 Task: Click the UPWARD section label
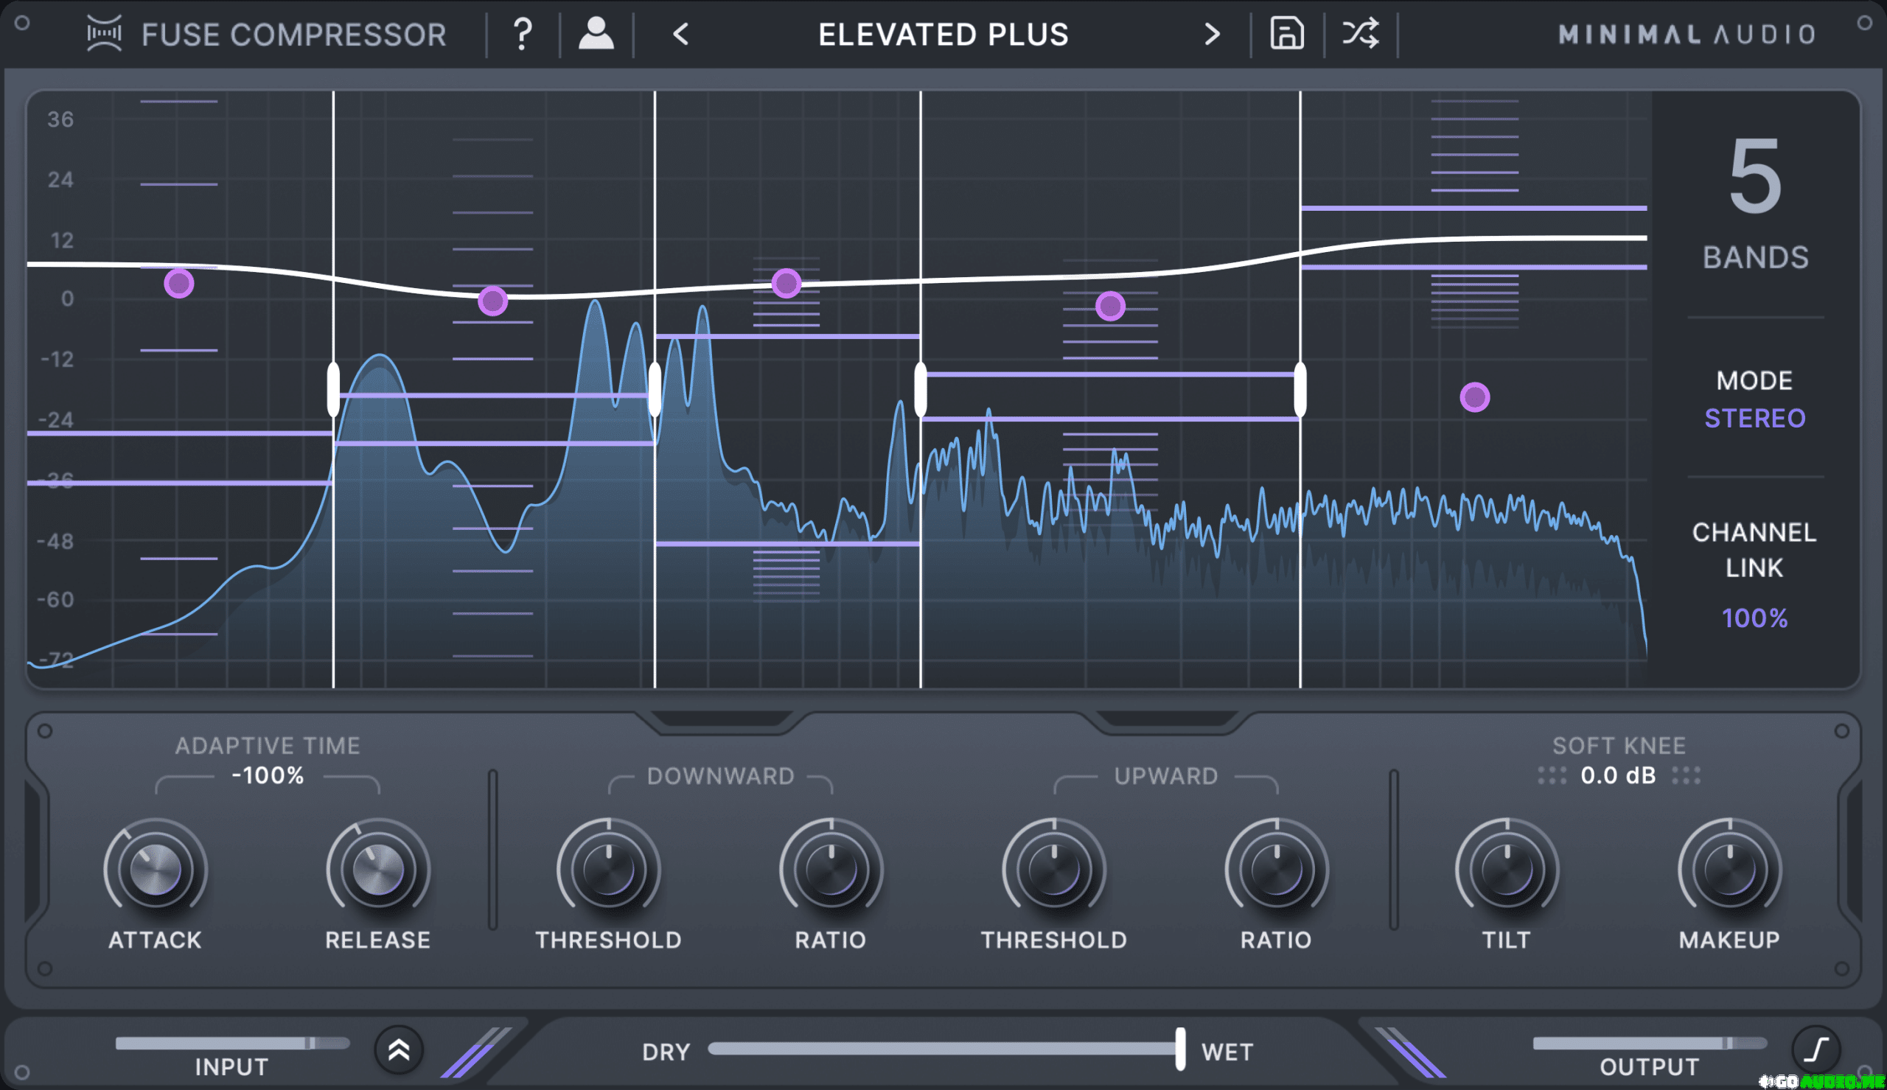pyautogui.click(x=1166, y=776)
